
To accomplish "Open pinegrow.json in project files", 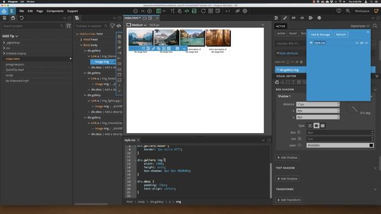I will coord(15,64).
